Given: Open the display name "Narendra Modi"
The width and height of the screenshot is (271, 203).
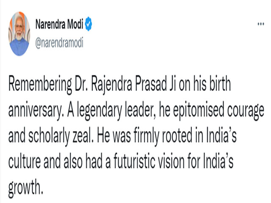Looking at the screenshot, I should (x=59, y=24).
